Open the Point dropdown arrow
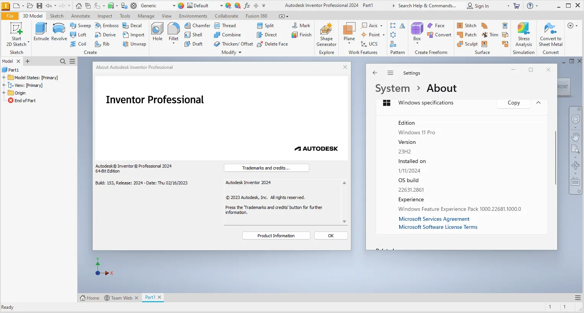This screenshot has height=313, width=584. coord(383,35)
